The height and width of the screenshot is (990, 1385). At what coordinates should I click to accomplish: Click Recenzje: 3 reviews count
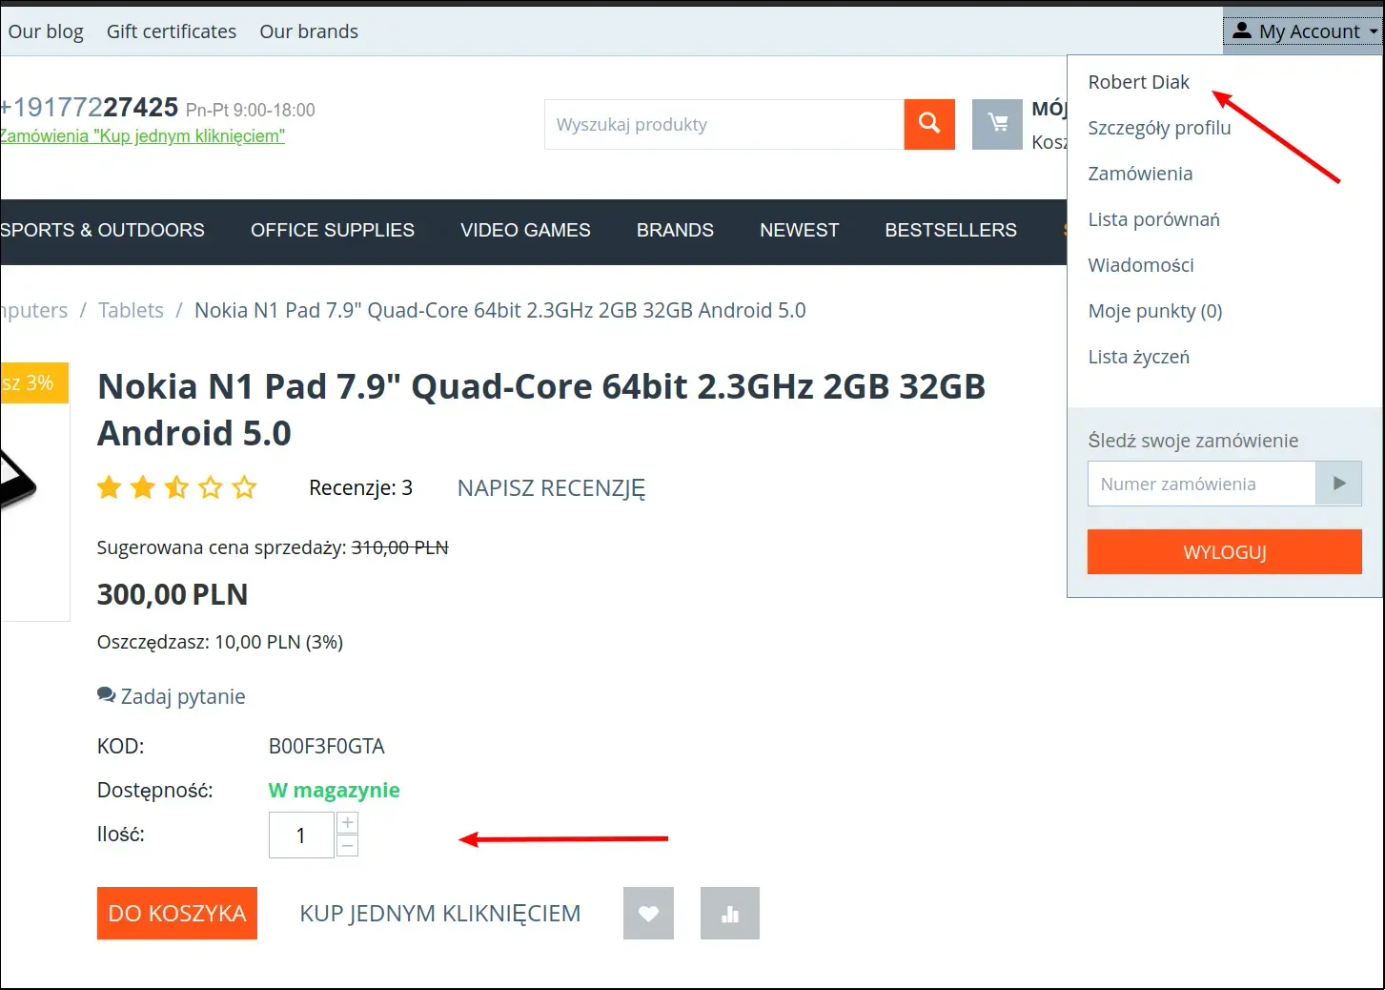361,488
